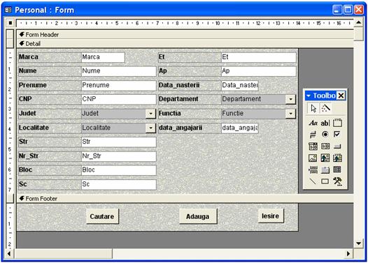
Task: Choose the Select Objects arrow tool
Action: [313, 109]
